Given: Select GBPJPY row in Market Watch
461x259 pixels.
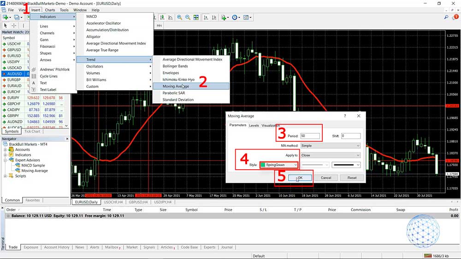Looking at the screenshot, I should click(x=33, y=116).
